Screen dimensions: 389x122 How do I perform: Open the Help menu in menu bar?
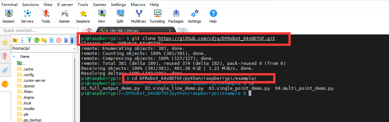tap(154, 4)
